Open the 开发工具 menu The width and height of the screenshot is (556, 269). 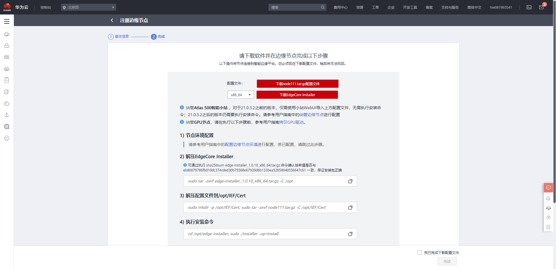pos(410,8)
